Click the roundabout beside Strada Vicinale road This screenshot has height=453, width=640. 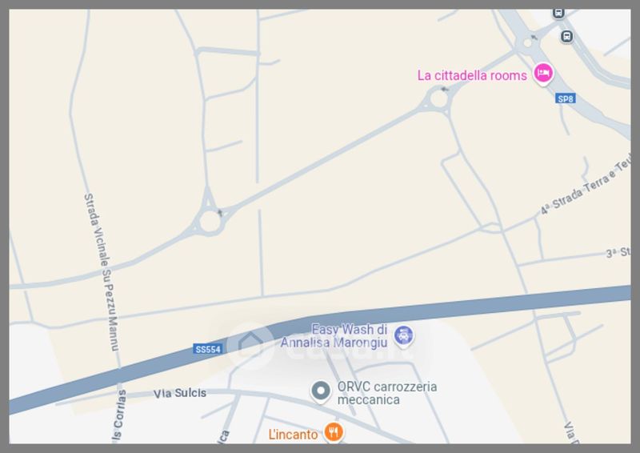pos(210,222)
